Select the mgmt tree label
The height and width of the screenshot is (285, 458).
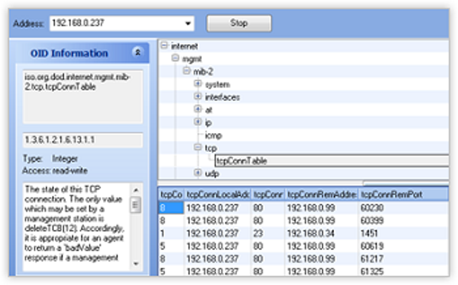click(x=192, y=59)
